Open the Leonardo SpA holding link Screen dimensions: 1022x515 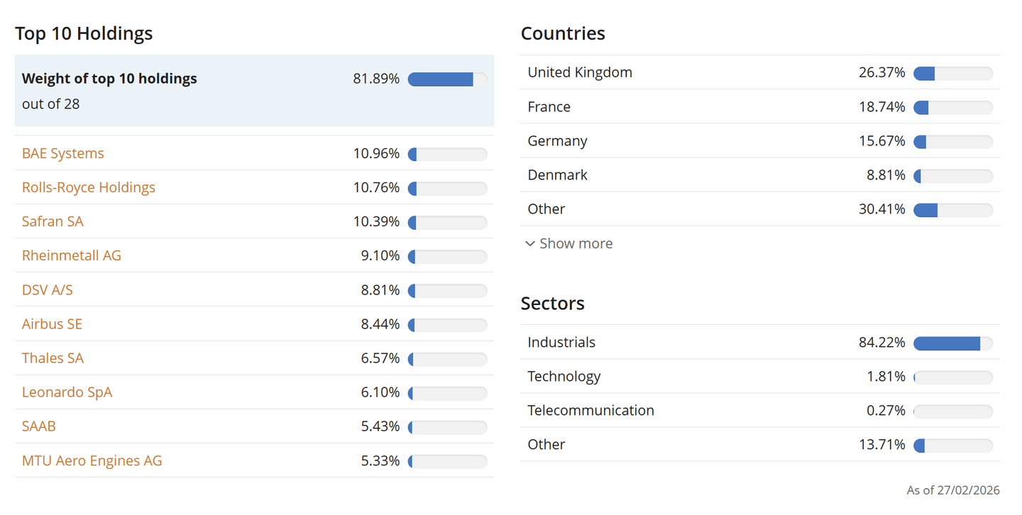click(67, 392)
